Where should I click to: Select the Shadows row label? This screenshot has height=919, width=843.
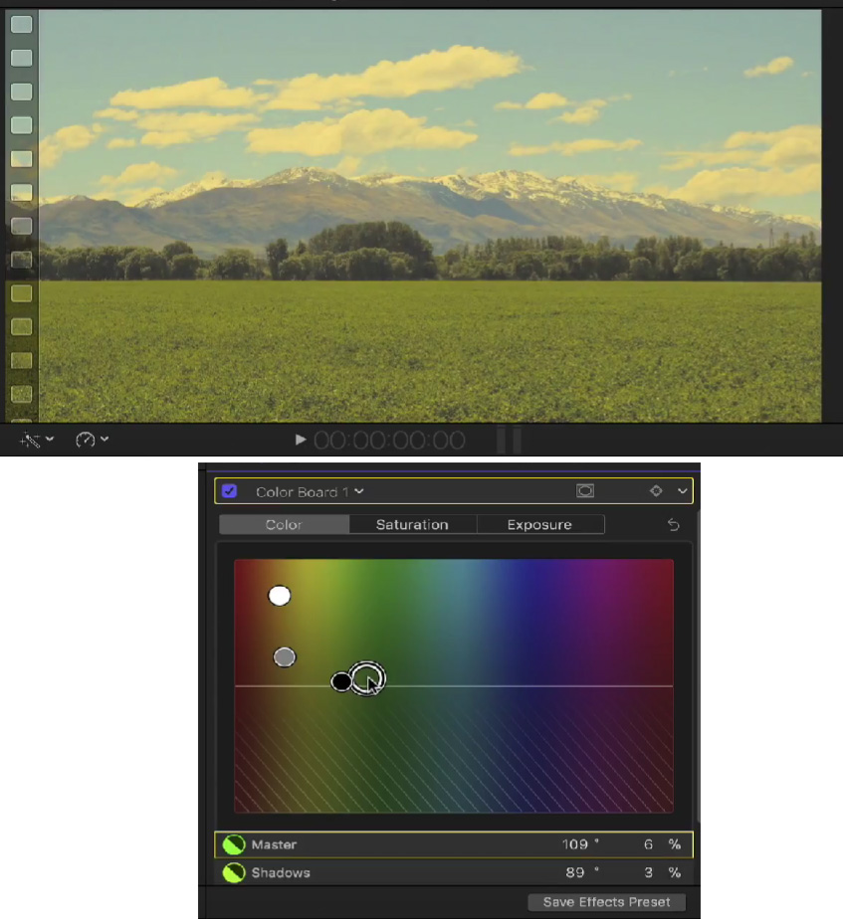click(x=281, y=872)
